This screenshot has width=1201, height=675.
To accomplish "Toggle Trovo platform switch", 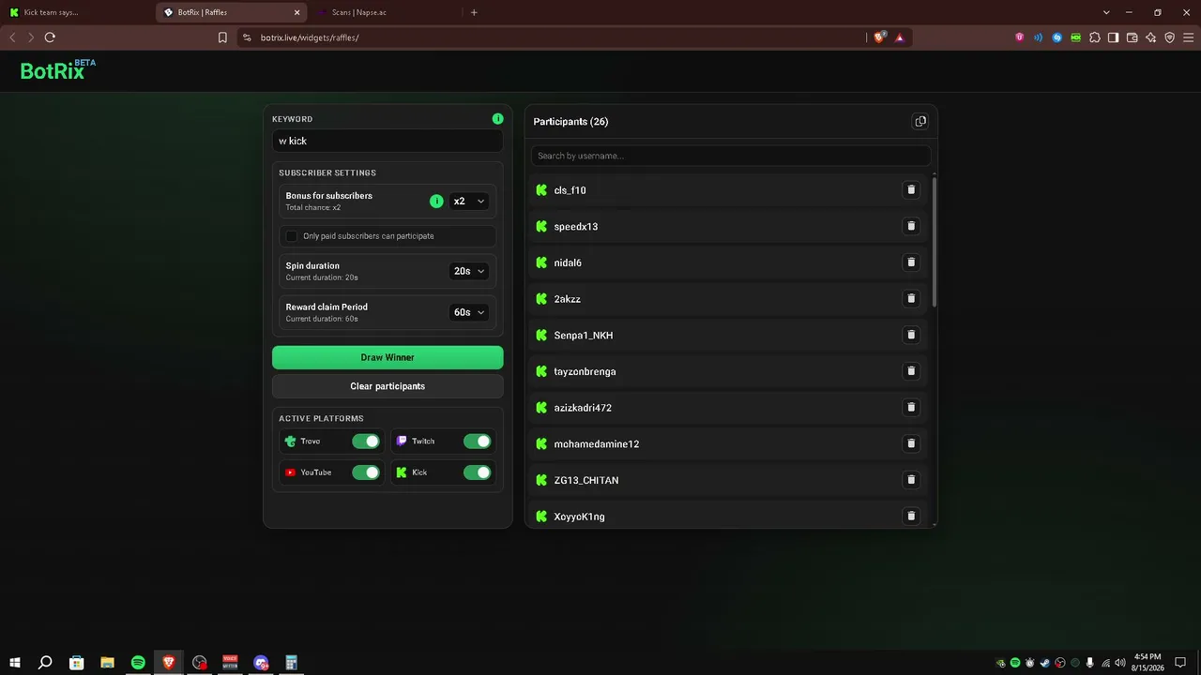I will [x=366, y=441].
